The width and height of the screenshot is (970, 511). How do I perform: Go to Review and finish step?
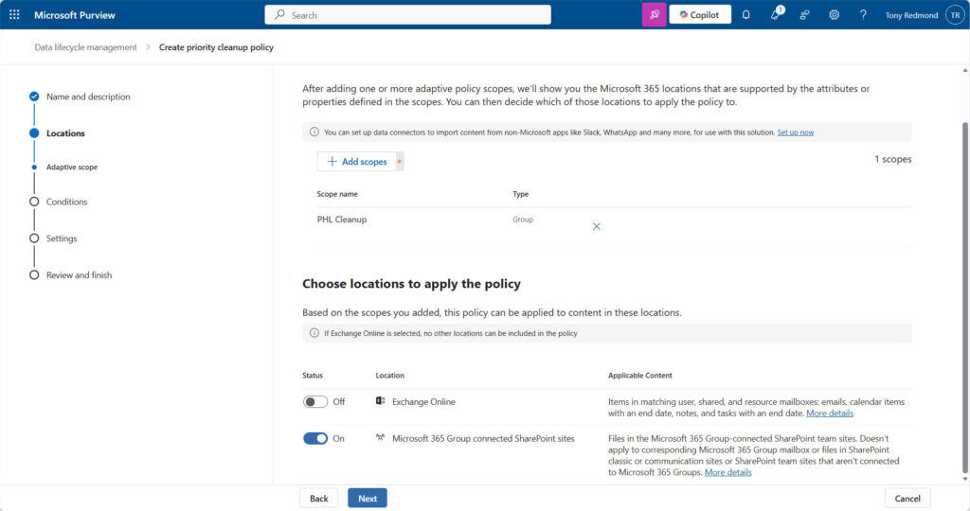tap(80, 275)
